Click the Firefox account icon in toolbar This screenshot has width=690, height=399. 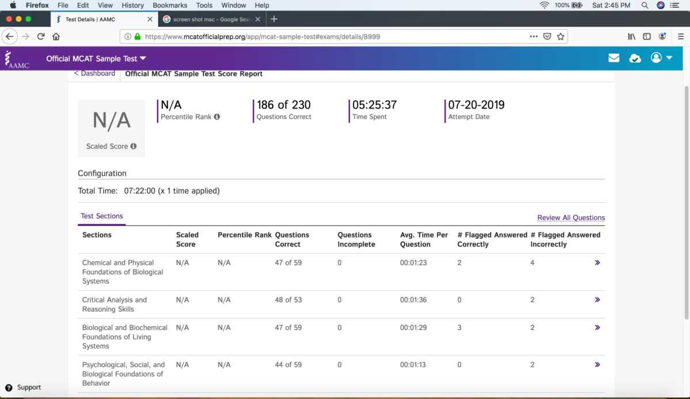click(662, 36)
